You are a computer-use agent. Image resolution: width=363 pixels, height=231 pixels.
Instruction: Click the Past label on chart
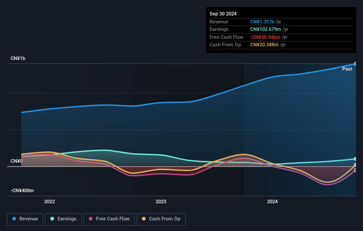(x=347, y=69)
